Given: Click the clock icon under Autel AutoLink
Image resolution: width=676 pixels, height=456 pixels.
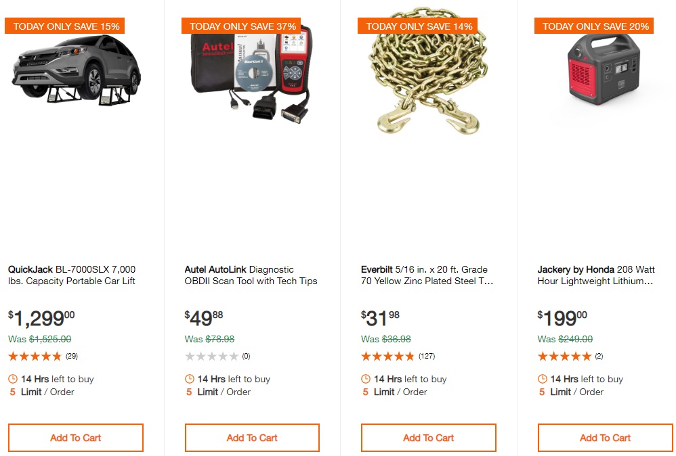Looking at the screenshot, I should coord(190,379).
